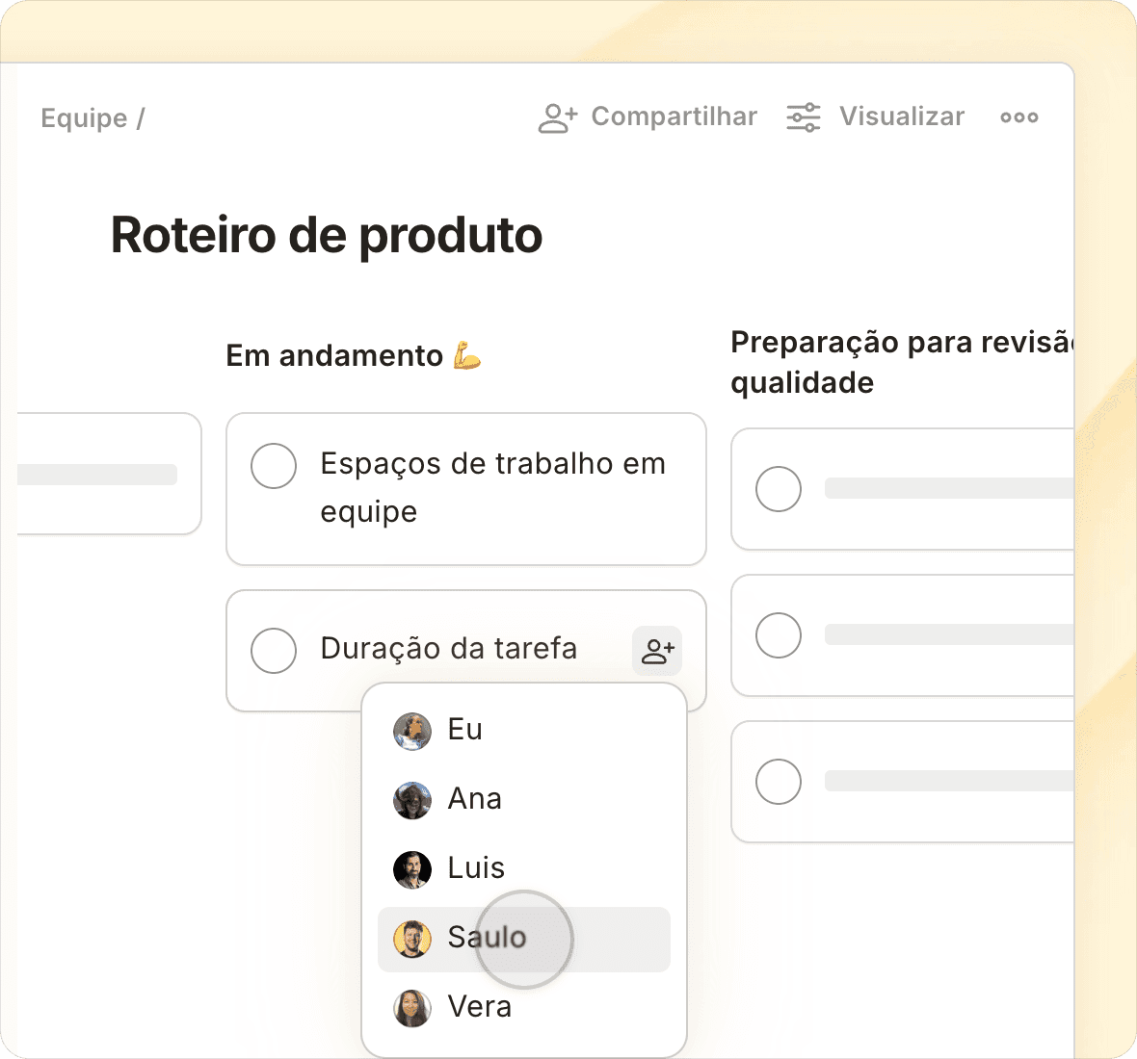Image resolution: width=1137 pixels, height=1059 pixels.
Task: Click Eu's avatar in assignee list
Action: (412, 731)
